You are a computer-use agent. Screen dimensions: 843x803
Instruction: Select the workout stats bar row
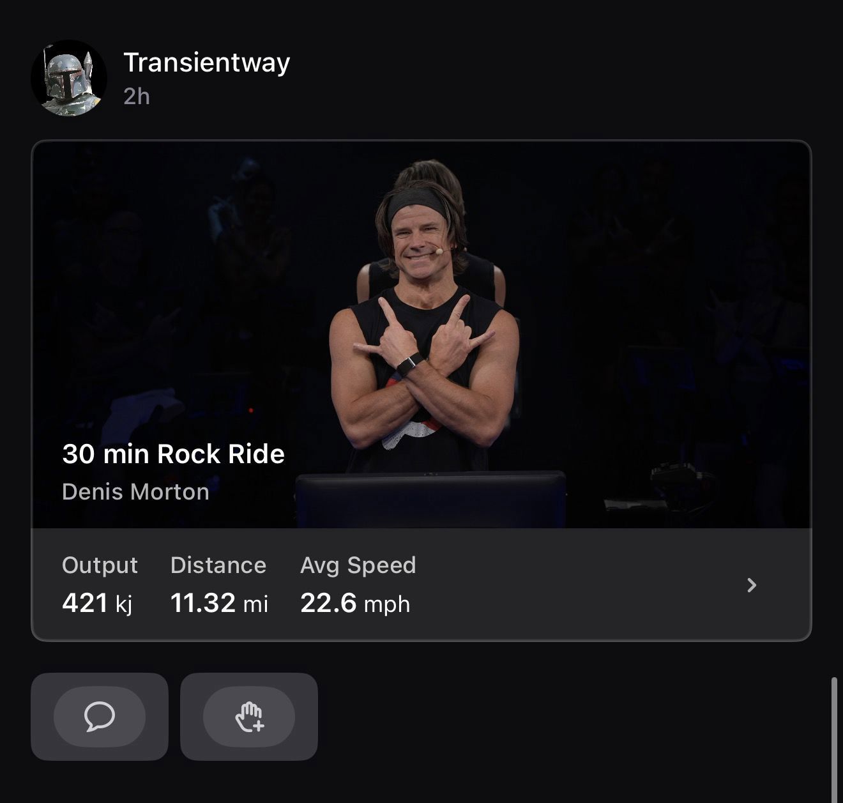tap(421, 584)
